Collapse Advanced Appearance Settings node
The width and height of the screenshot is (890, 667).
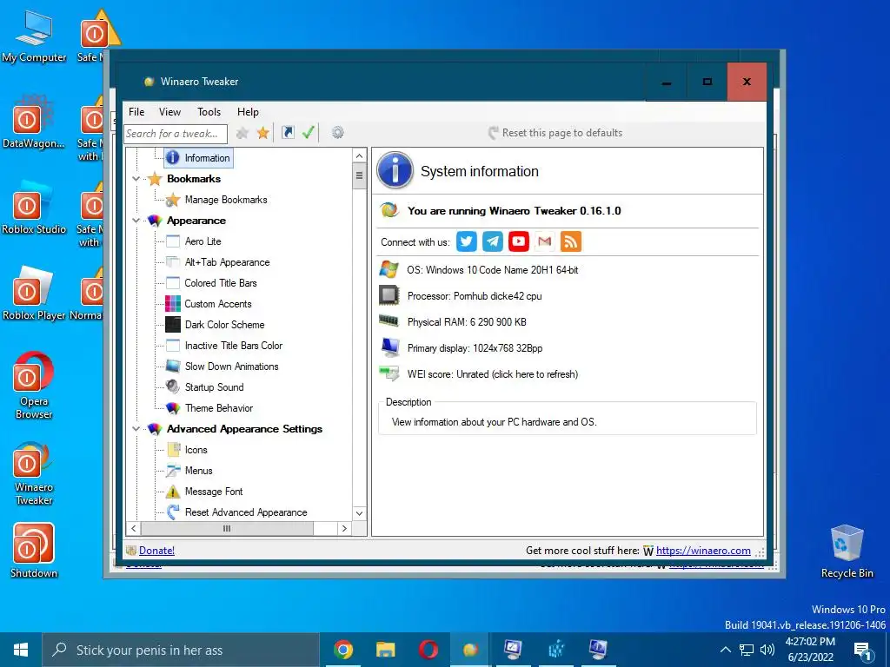click(x=136, y=429)
